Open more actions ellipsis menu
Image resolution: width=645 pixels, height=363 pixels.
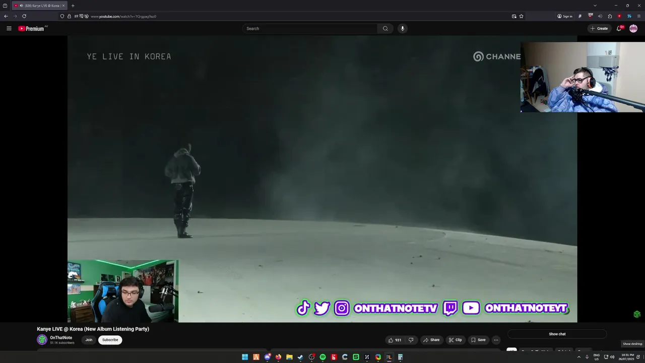[496, 340]
